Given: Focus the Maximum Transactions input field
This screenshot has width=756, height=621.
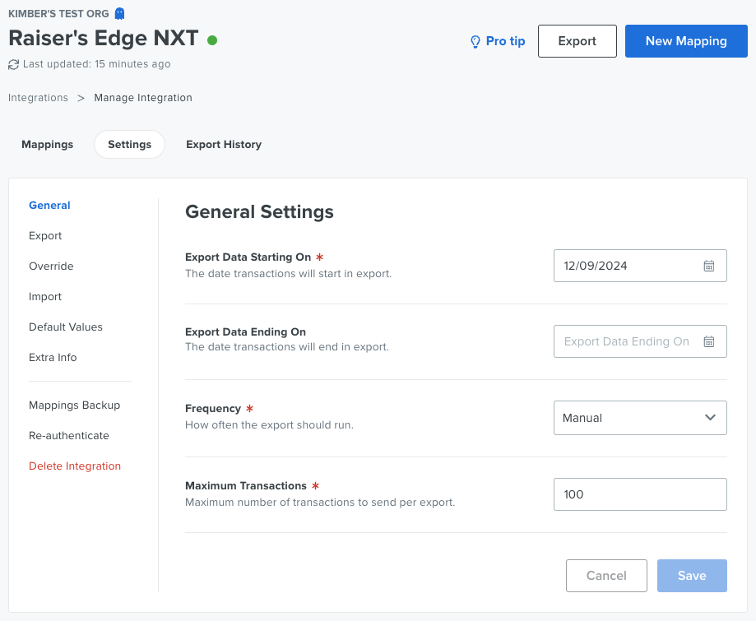Looking at the screenshot, I should coord(640,494).
